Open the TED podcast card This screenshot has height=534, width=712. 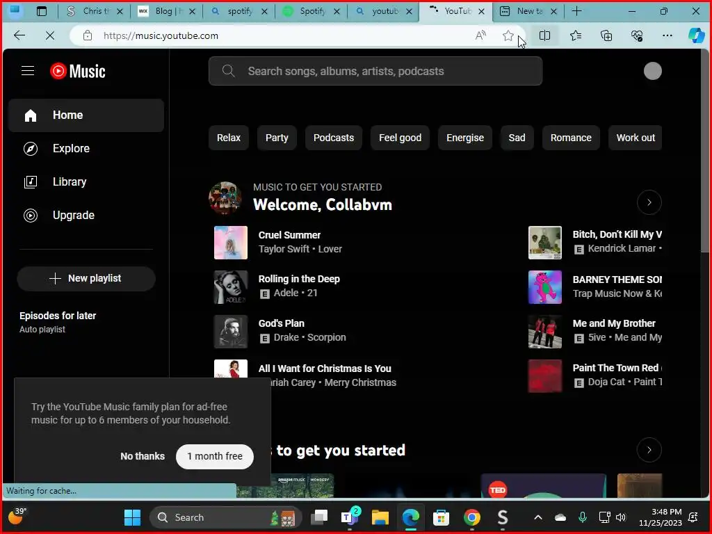[544, 485]
